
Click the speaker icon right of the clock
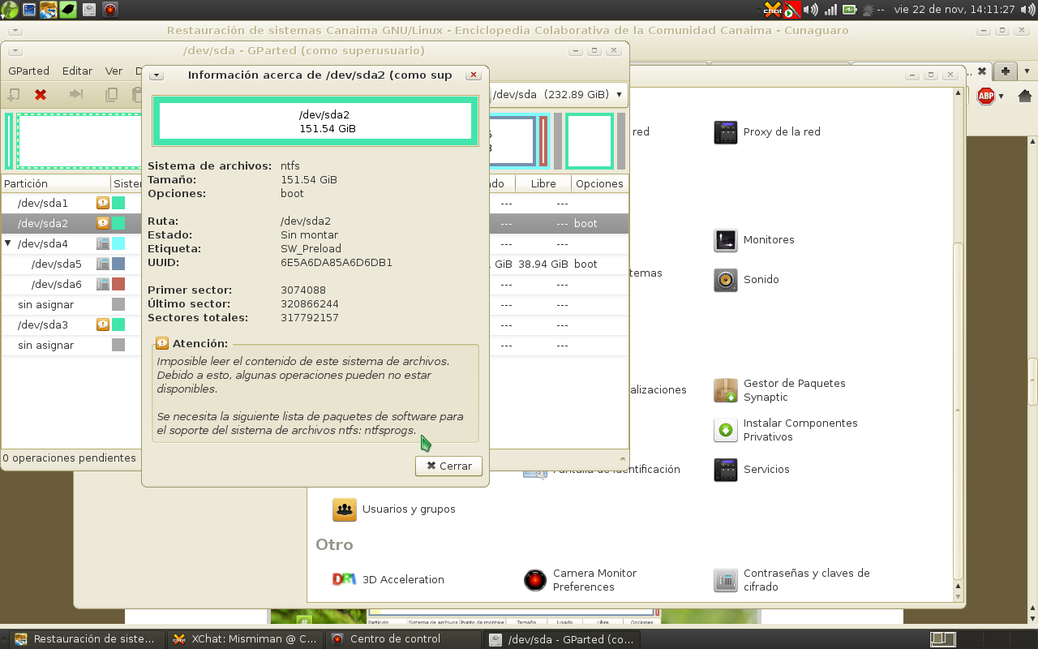1028,10
